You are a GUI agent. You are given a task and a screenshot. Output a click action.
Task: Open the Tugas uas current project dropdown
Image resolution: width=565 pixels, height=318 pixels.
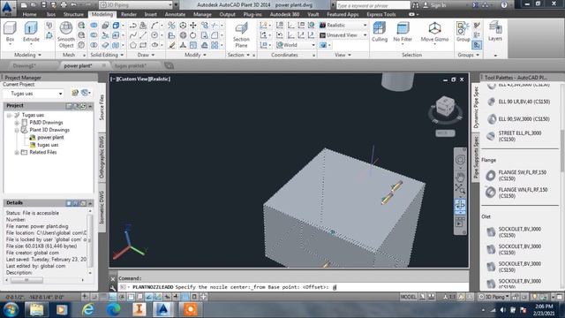[x=34, y=94]
